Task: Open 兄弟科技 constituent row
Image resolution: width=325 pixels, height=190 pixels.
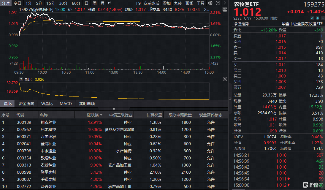Action: pos(114,130)
